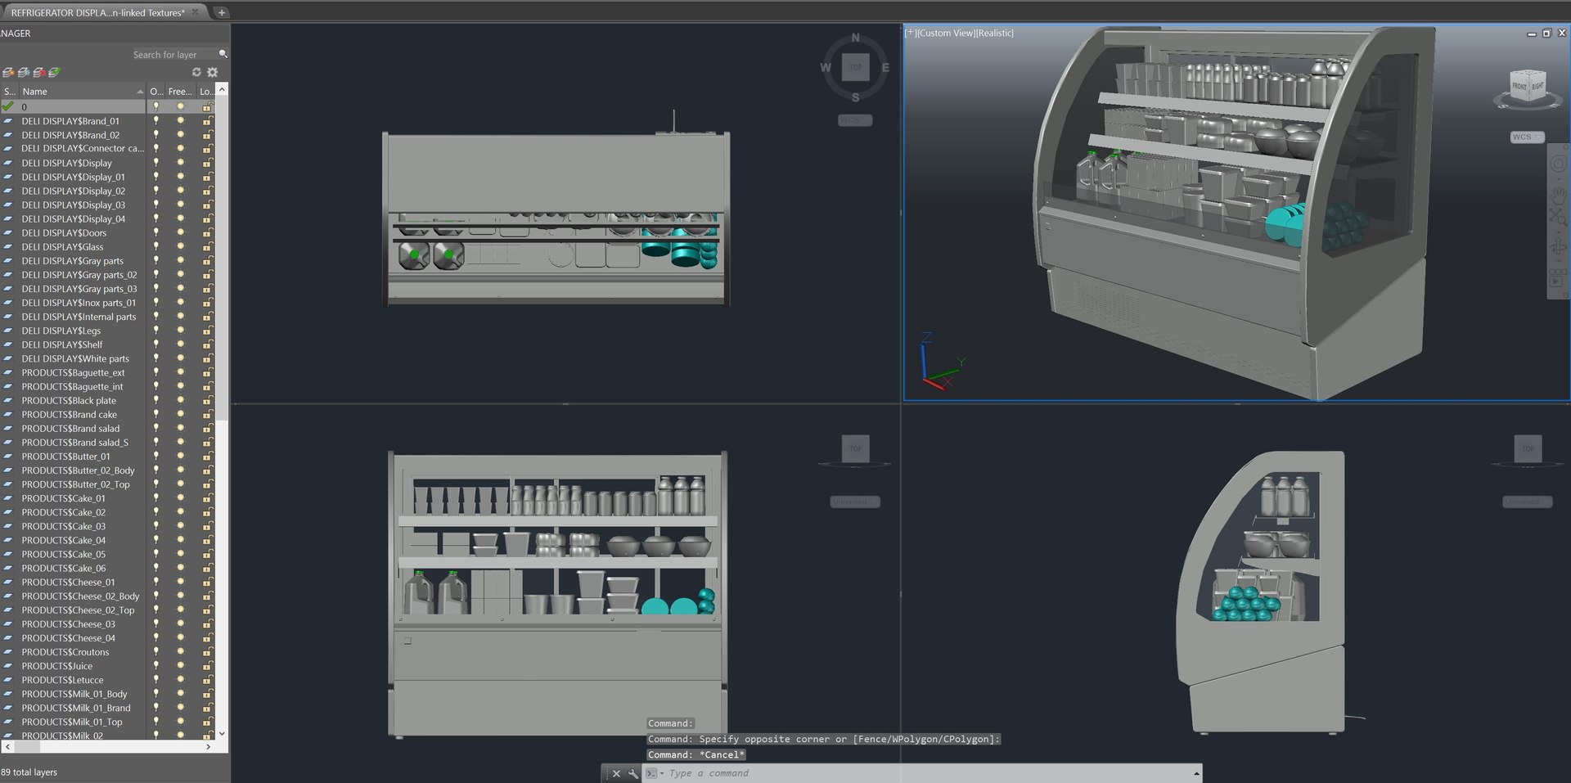Open the [Custom View] viewport menu
Screen dimensions: 1571x783
(x=946, y=33)
